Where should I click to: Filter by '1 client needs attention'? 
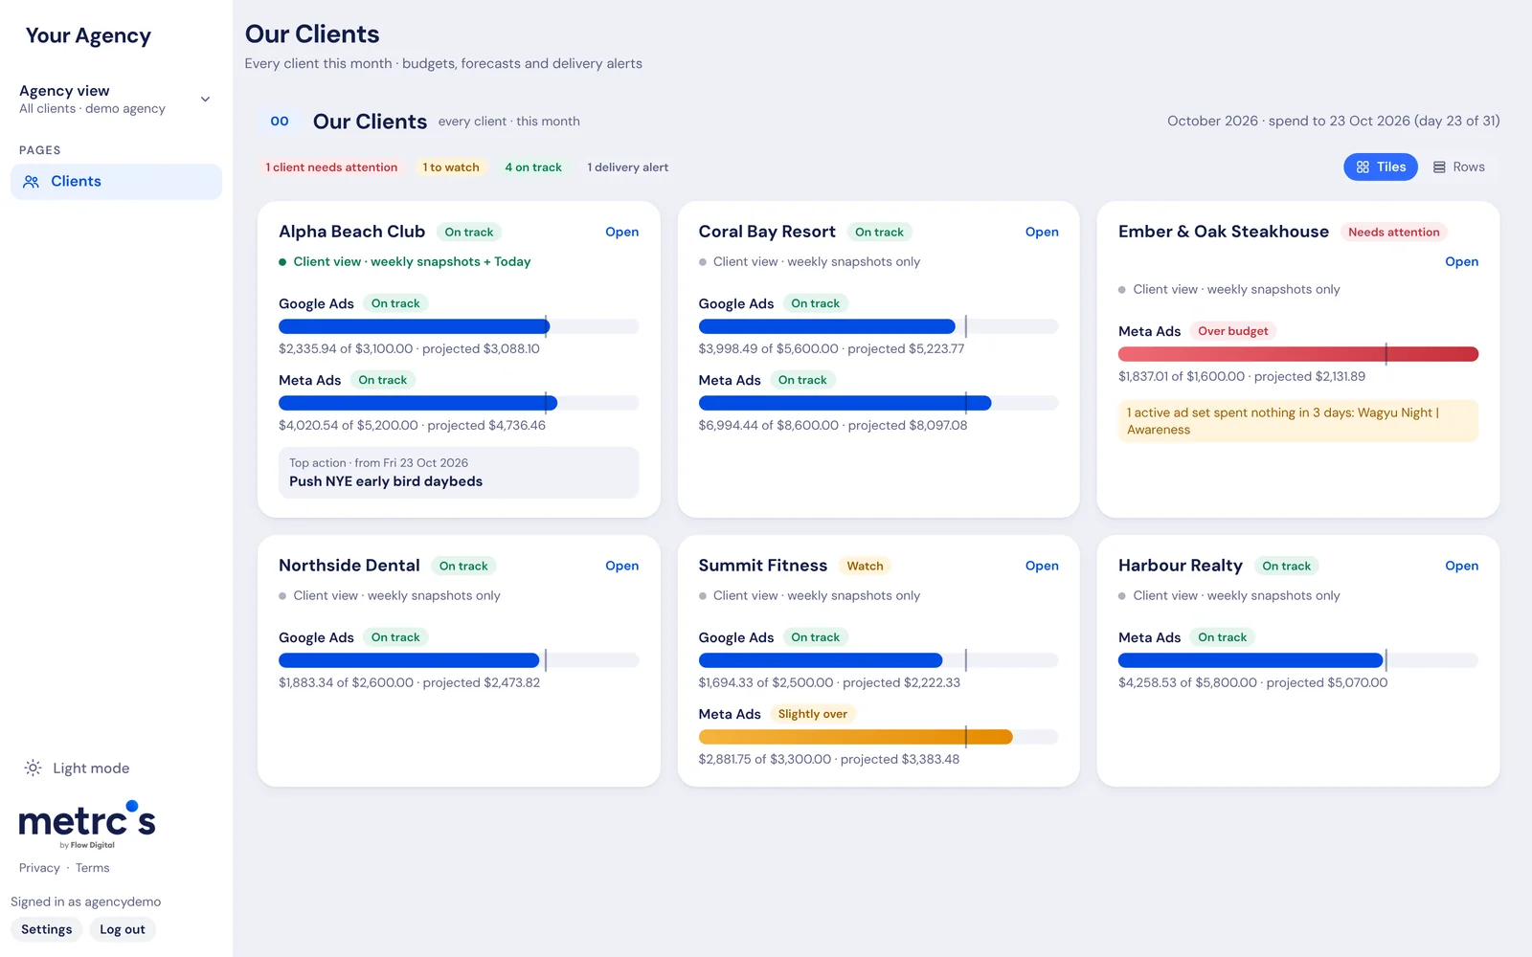click(x=331, y=167)
